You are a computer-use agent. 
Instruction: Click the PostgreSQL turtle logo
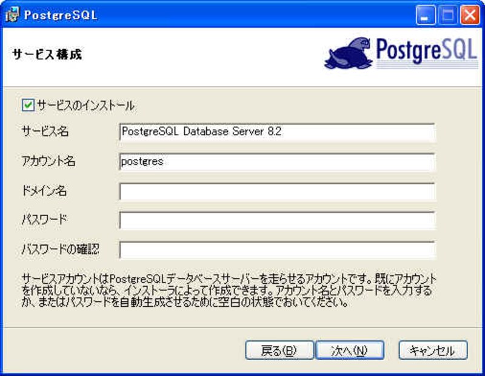(x=348, y=53)
